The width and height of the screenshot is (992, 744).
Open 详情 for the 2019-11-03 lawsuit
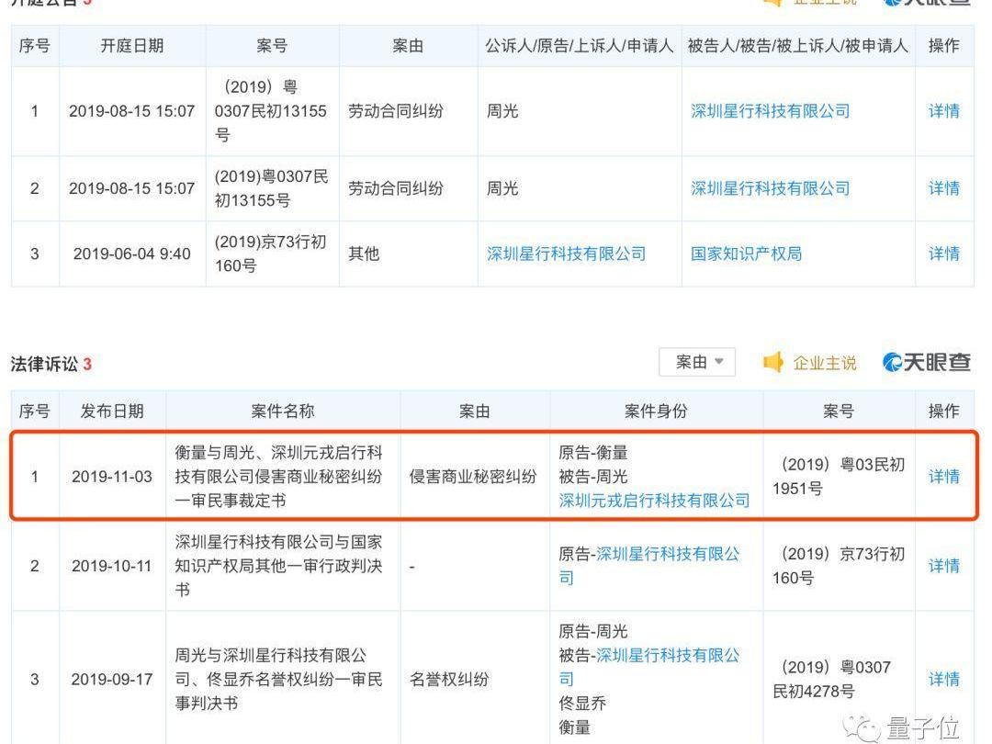943,477
